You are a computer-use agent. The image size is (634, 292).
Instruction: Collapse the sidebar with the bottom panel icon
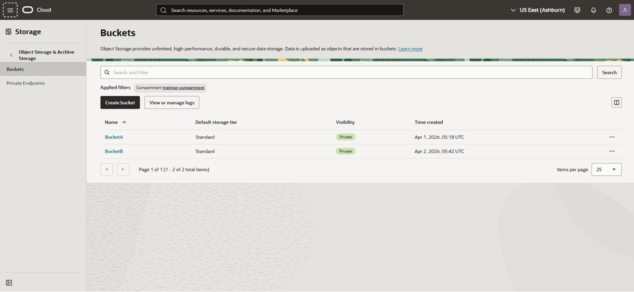pos(9,283)
